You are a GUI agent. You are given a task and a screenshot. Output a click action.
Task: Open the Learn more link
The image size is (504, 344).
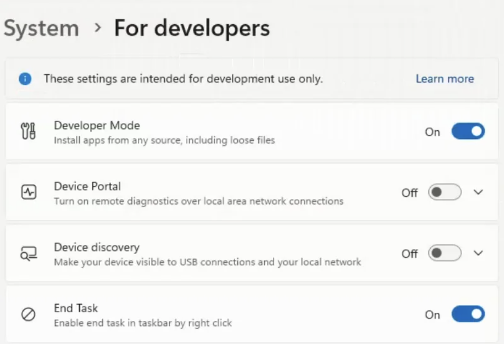pyautogui.click(x=444, y=79)
